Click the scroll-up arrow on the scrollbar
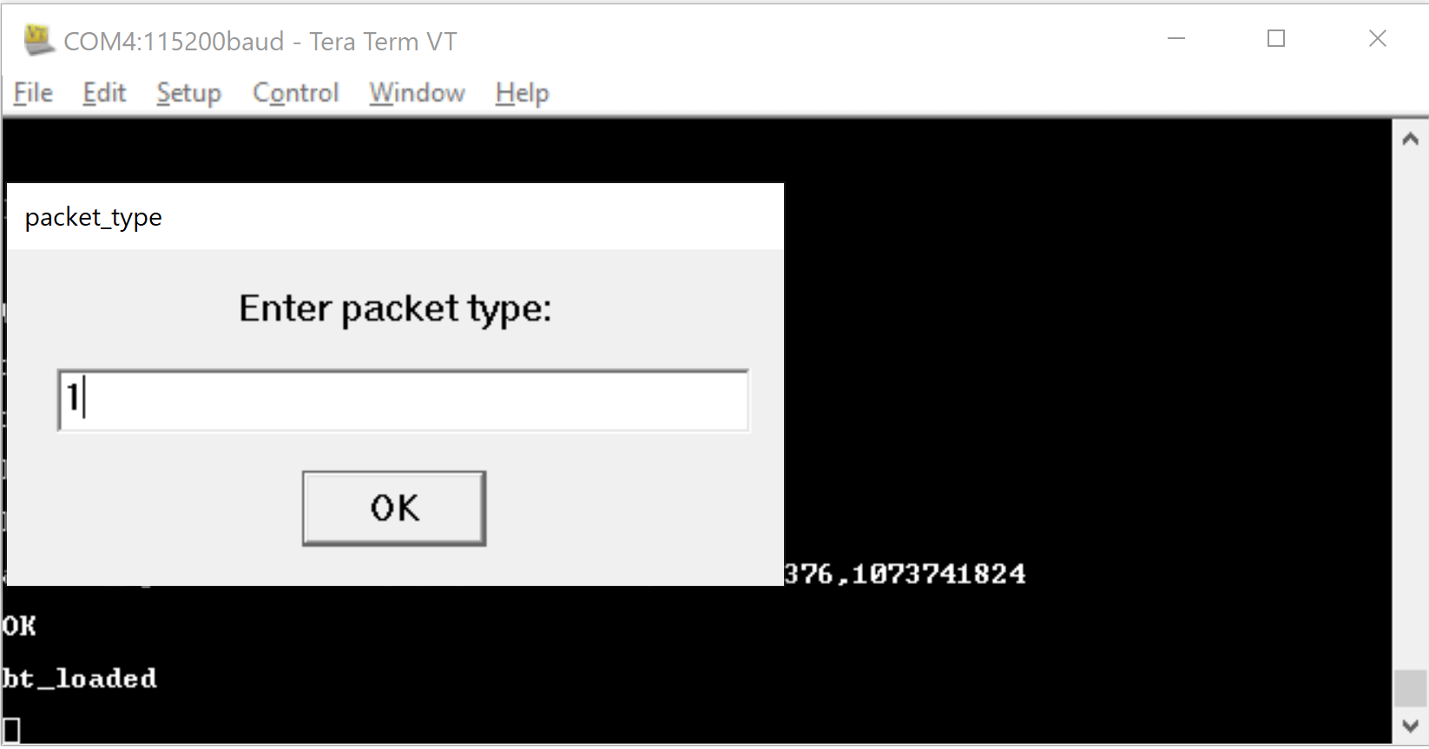 click(1410, 137)
